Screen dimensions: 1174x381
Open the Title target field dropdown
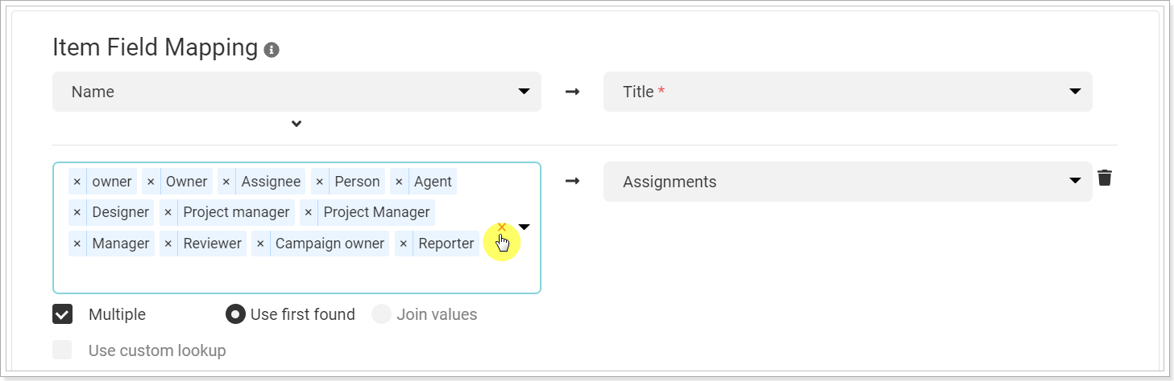(x=848, y=92)
